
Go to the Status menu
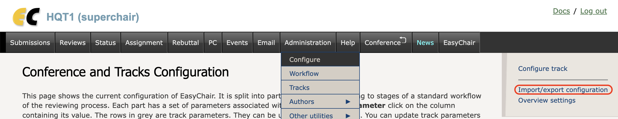[105, 43]
